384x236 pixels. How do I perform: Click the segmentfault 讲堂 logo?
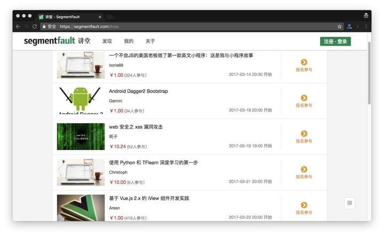coord(57,41)
